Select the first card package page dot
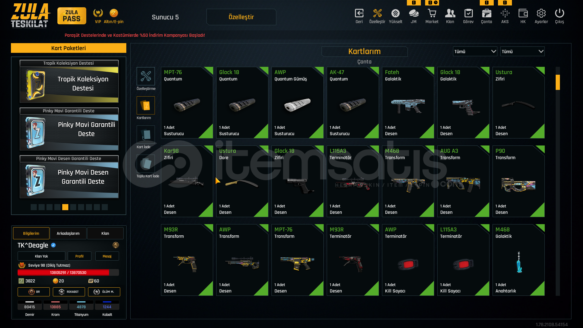 (34, 207)
